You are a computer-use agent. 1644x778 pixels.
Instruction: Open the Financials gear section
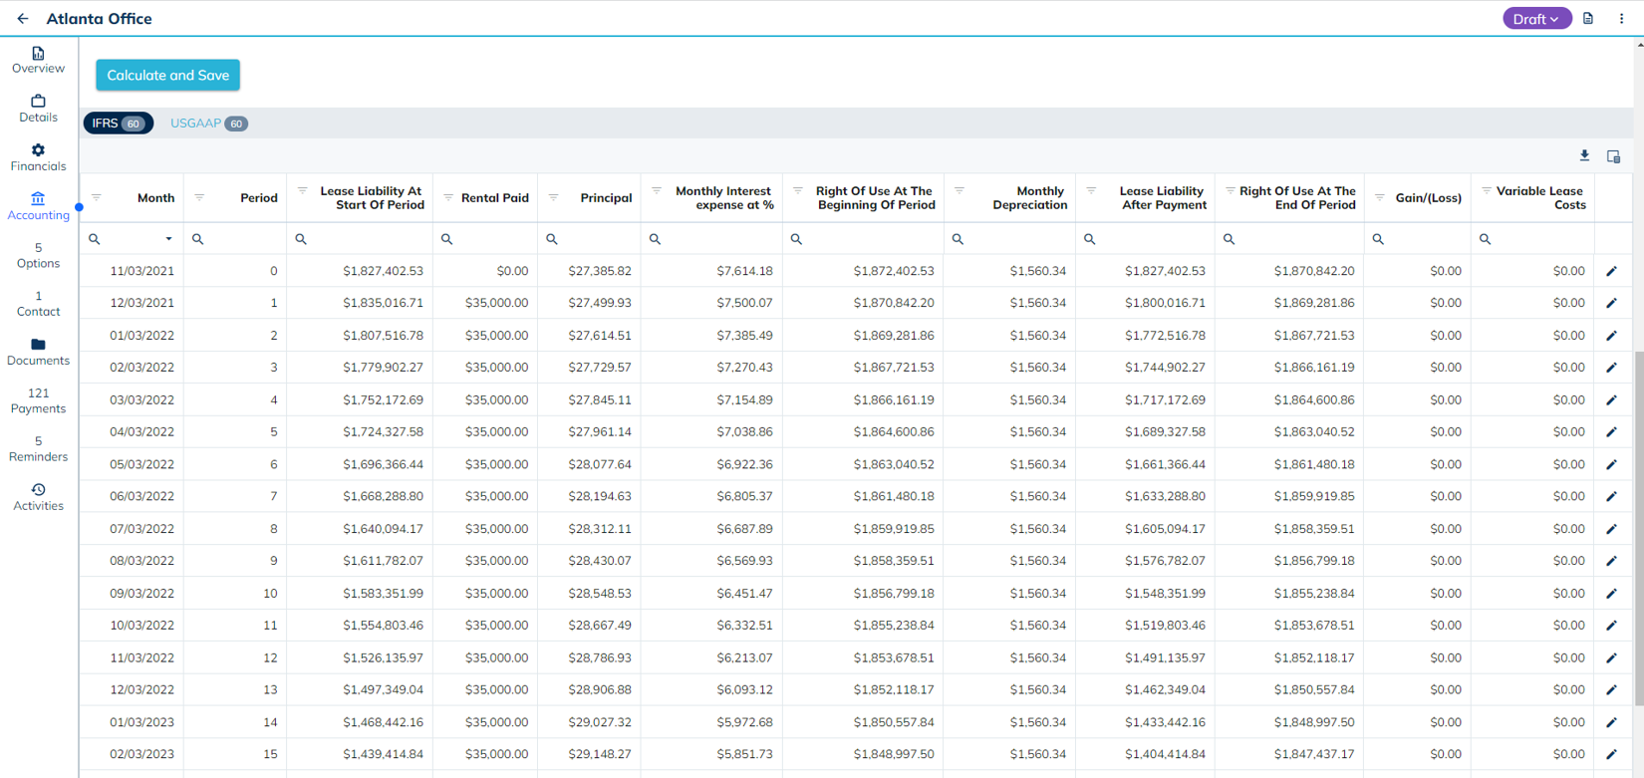pos(38,157)
